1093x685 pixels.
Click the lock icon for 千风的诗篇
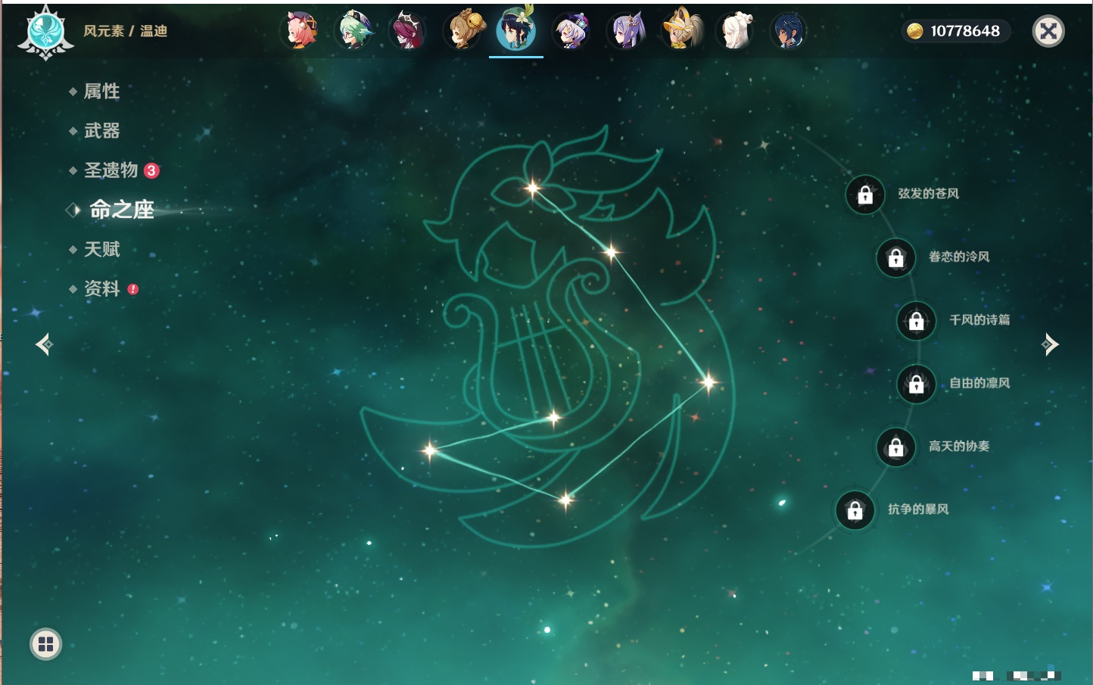916,320
